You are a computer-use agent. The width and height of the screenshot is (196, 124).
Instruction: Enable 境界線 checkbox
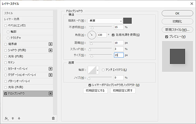click(6, 44)
